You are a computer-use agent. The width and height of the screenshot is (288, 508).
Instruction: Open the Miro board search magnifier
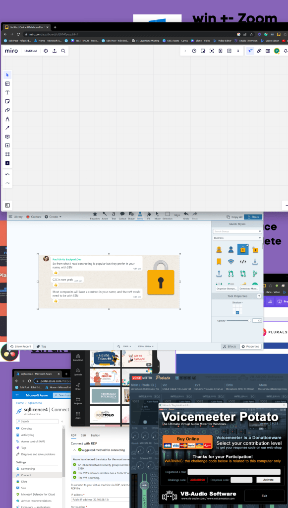tap(63, 51)
